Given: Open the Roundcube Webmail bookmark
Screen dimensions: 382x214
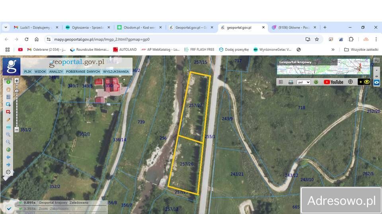Looking at the screenshot, I should tap(90, 50).
